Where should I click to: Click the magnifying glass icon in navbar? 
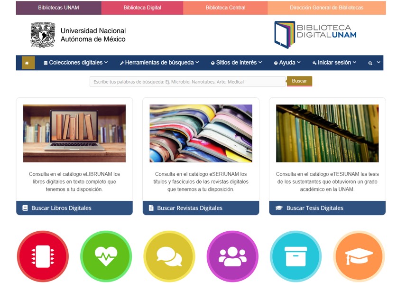[370, 63]
